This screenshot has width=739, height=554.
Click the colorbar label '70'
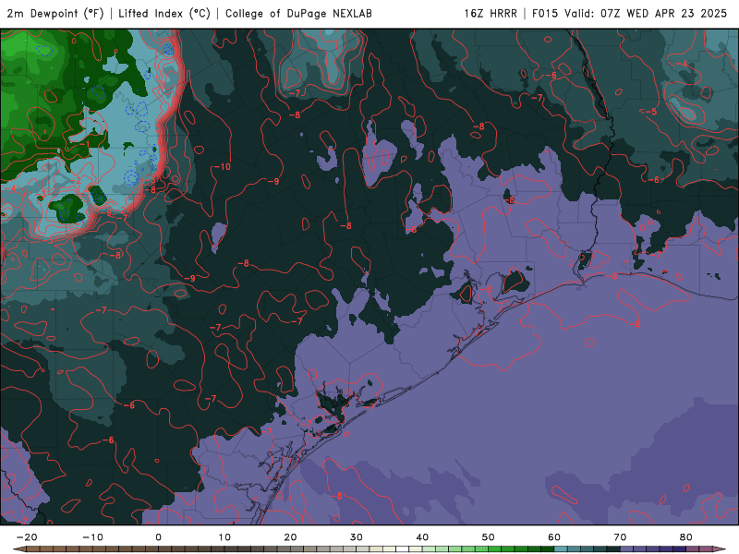620,537
